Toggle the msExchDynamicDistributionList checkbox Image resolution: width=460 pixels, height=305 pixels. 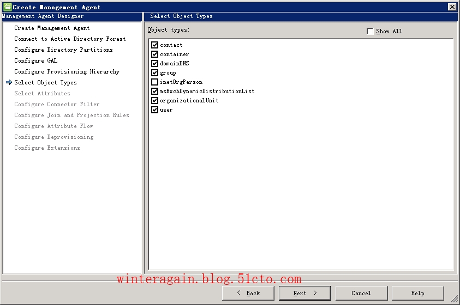(x=154, y=91)
